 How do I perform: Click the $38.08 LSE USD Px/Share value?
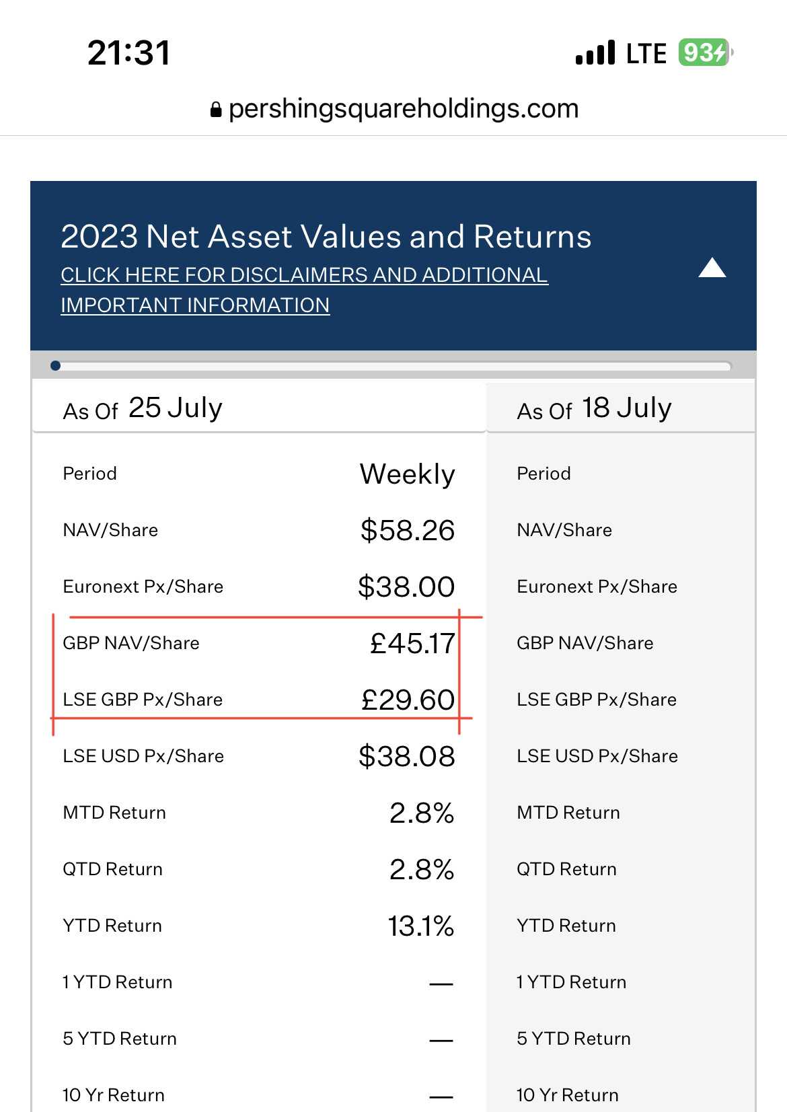point(407,756)
